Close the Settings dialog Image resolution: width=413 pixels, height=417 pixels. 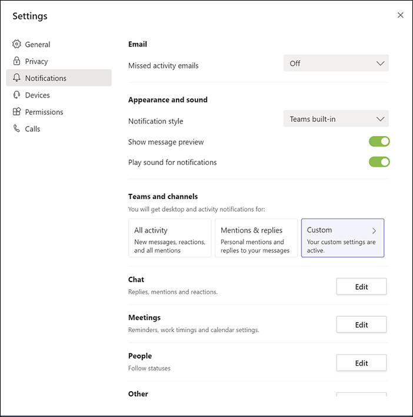pos(400,15)
